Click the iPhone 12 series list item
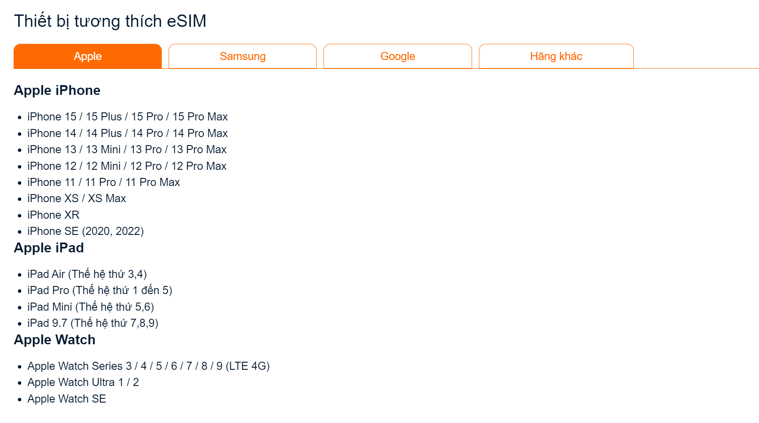 pyautogui.click(x=127, y=166)
